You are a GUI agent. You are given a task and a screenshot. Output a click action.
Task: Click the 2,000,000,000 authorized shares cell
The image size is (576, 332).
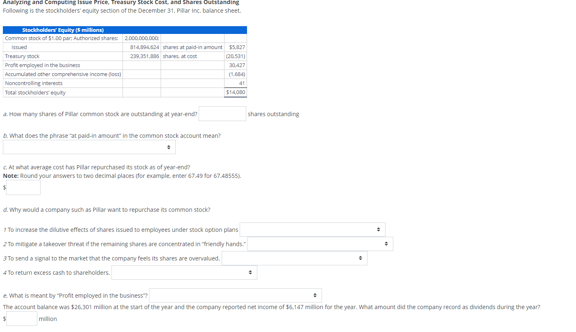click(x=141, y=38)
